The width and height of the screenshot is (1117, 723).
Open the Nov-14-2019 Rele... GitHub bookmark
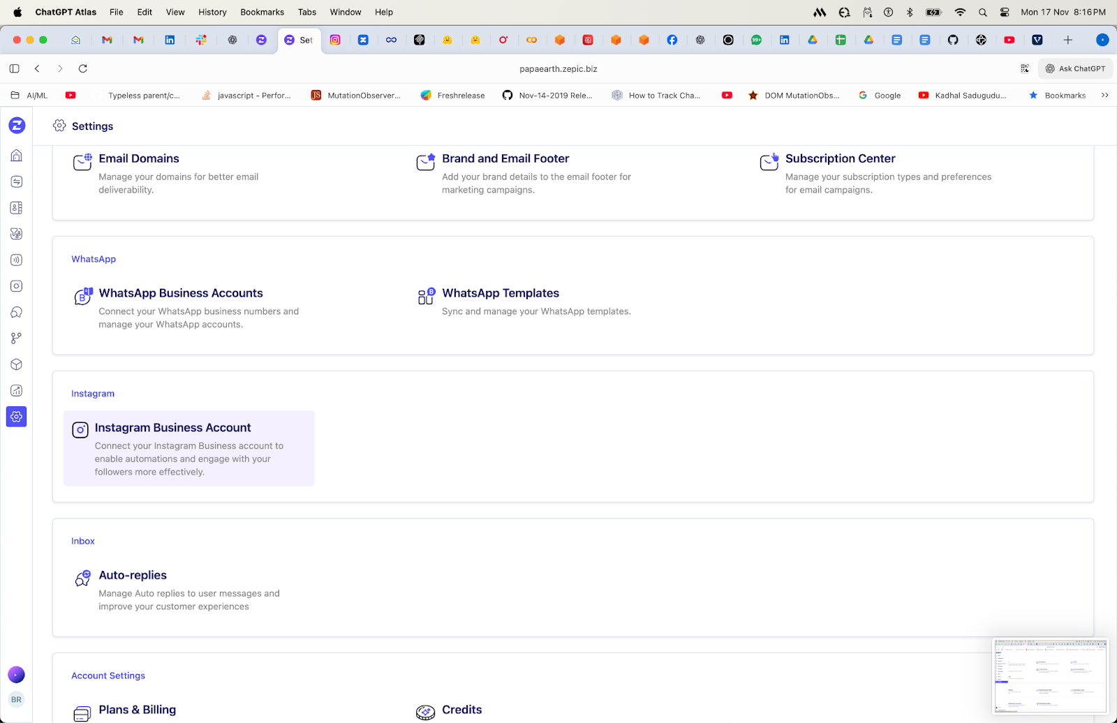coord(547,96)
